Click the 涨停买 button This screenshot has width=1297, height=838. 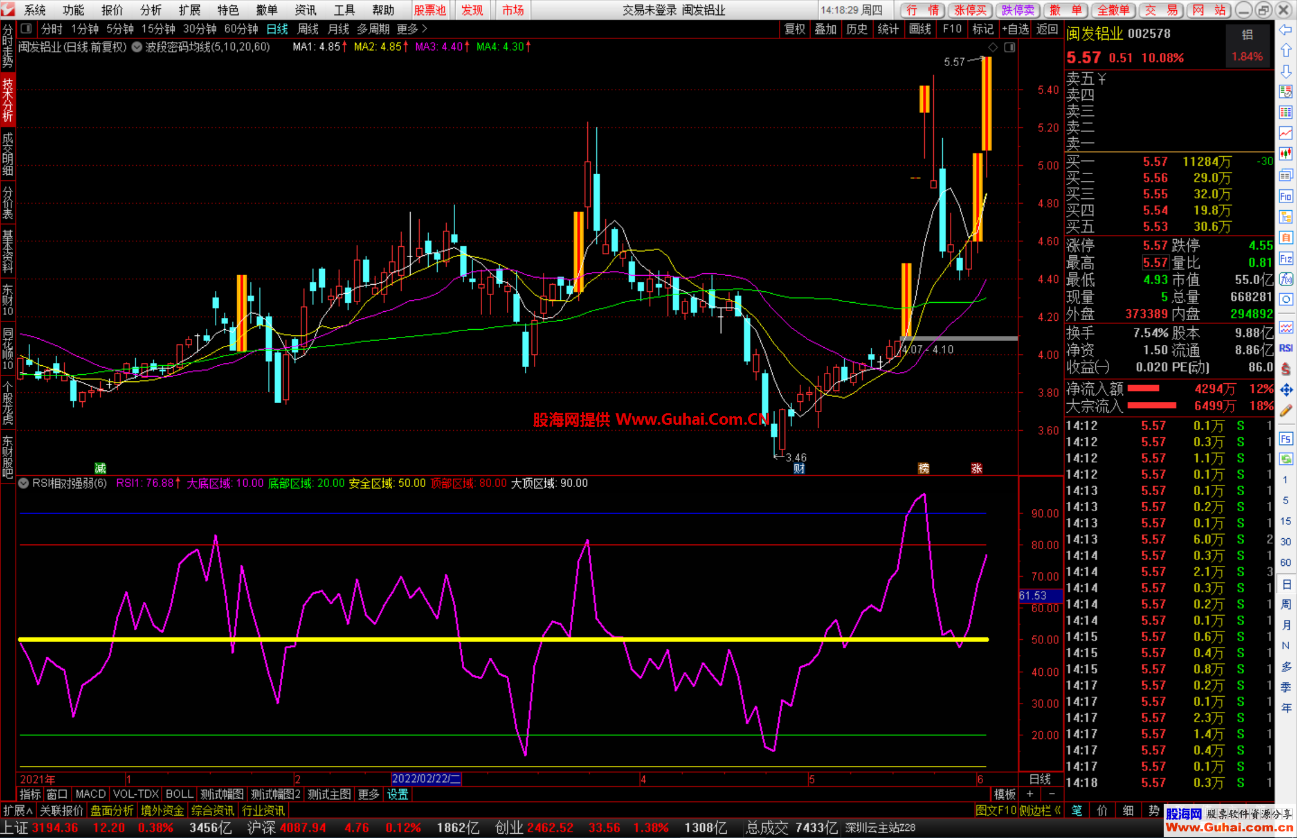pyautogui.click(x=970, y=10)
